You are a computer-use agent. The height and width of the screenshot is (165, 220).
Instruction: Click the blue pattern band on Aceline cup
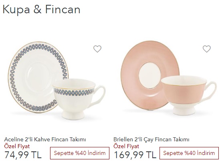click(x=74, y=91)
